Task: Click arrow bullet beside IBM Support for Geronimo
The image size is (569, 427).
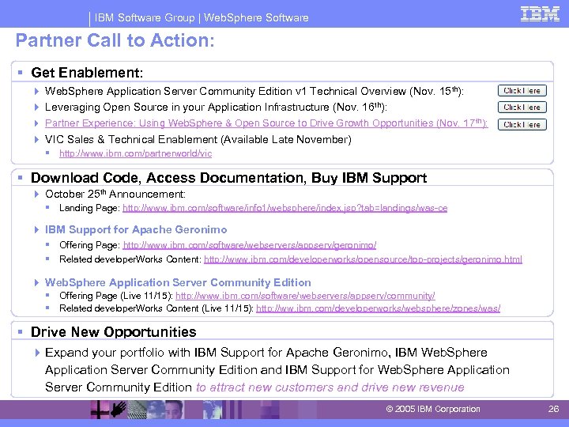Action: [36, 229]
